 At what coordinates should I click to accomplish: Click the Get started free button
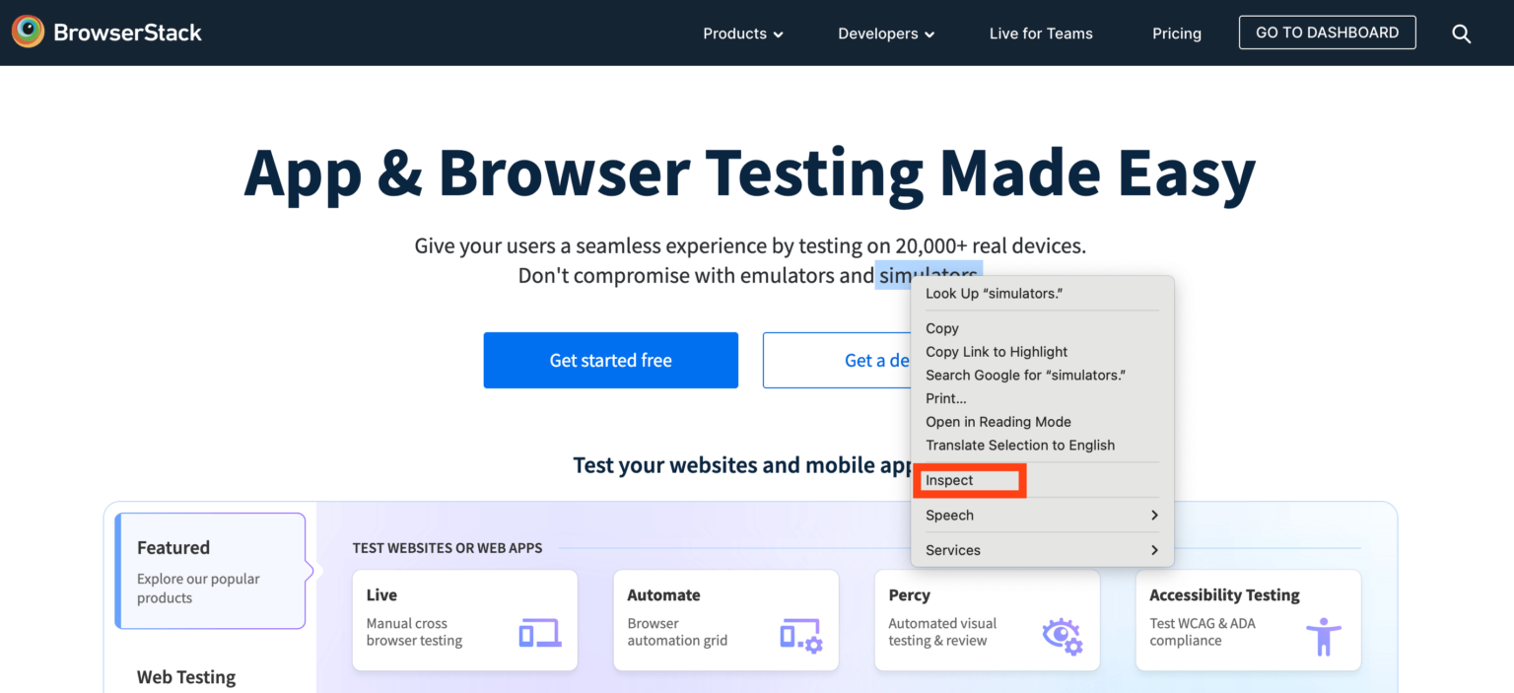(610, 360)
